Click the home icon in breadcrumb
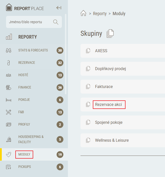 (83, 14)
